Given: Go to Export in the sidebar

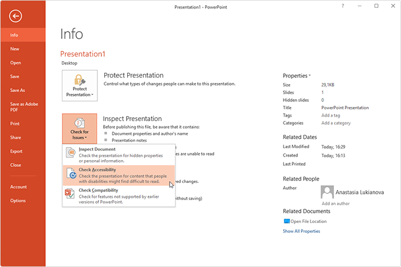Looking at the screenshot, I should [23, 151].
